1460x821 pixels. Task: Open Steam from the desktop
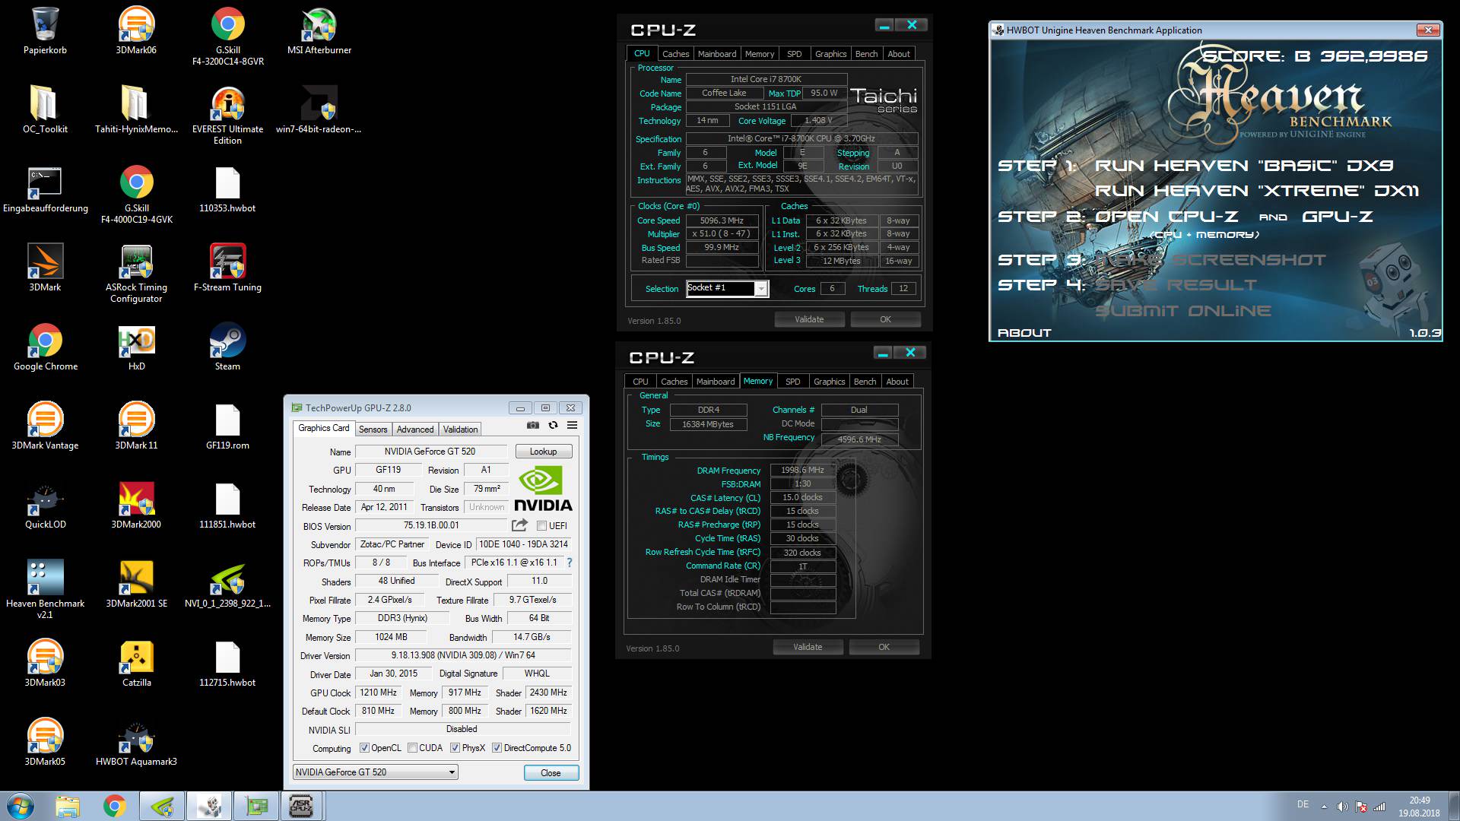coord(227,347)
